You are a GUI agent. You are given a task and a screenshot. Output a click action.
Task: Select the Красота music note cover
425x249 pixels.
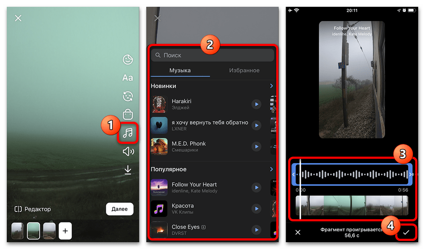pos(159,209)
